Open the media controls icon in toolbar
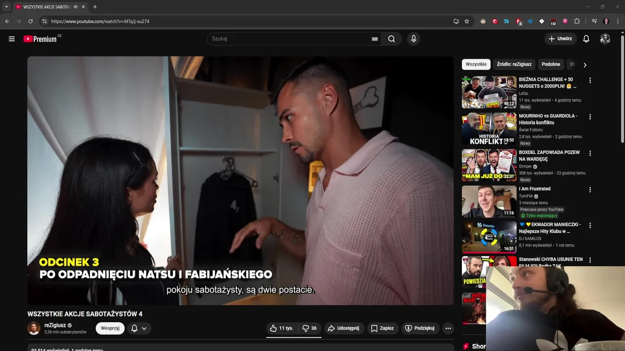Screen dimensions: 625x351 [x=594, y=21]
